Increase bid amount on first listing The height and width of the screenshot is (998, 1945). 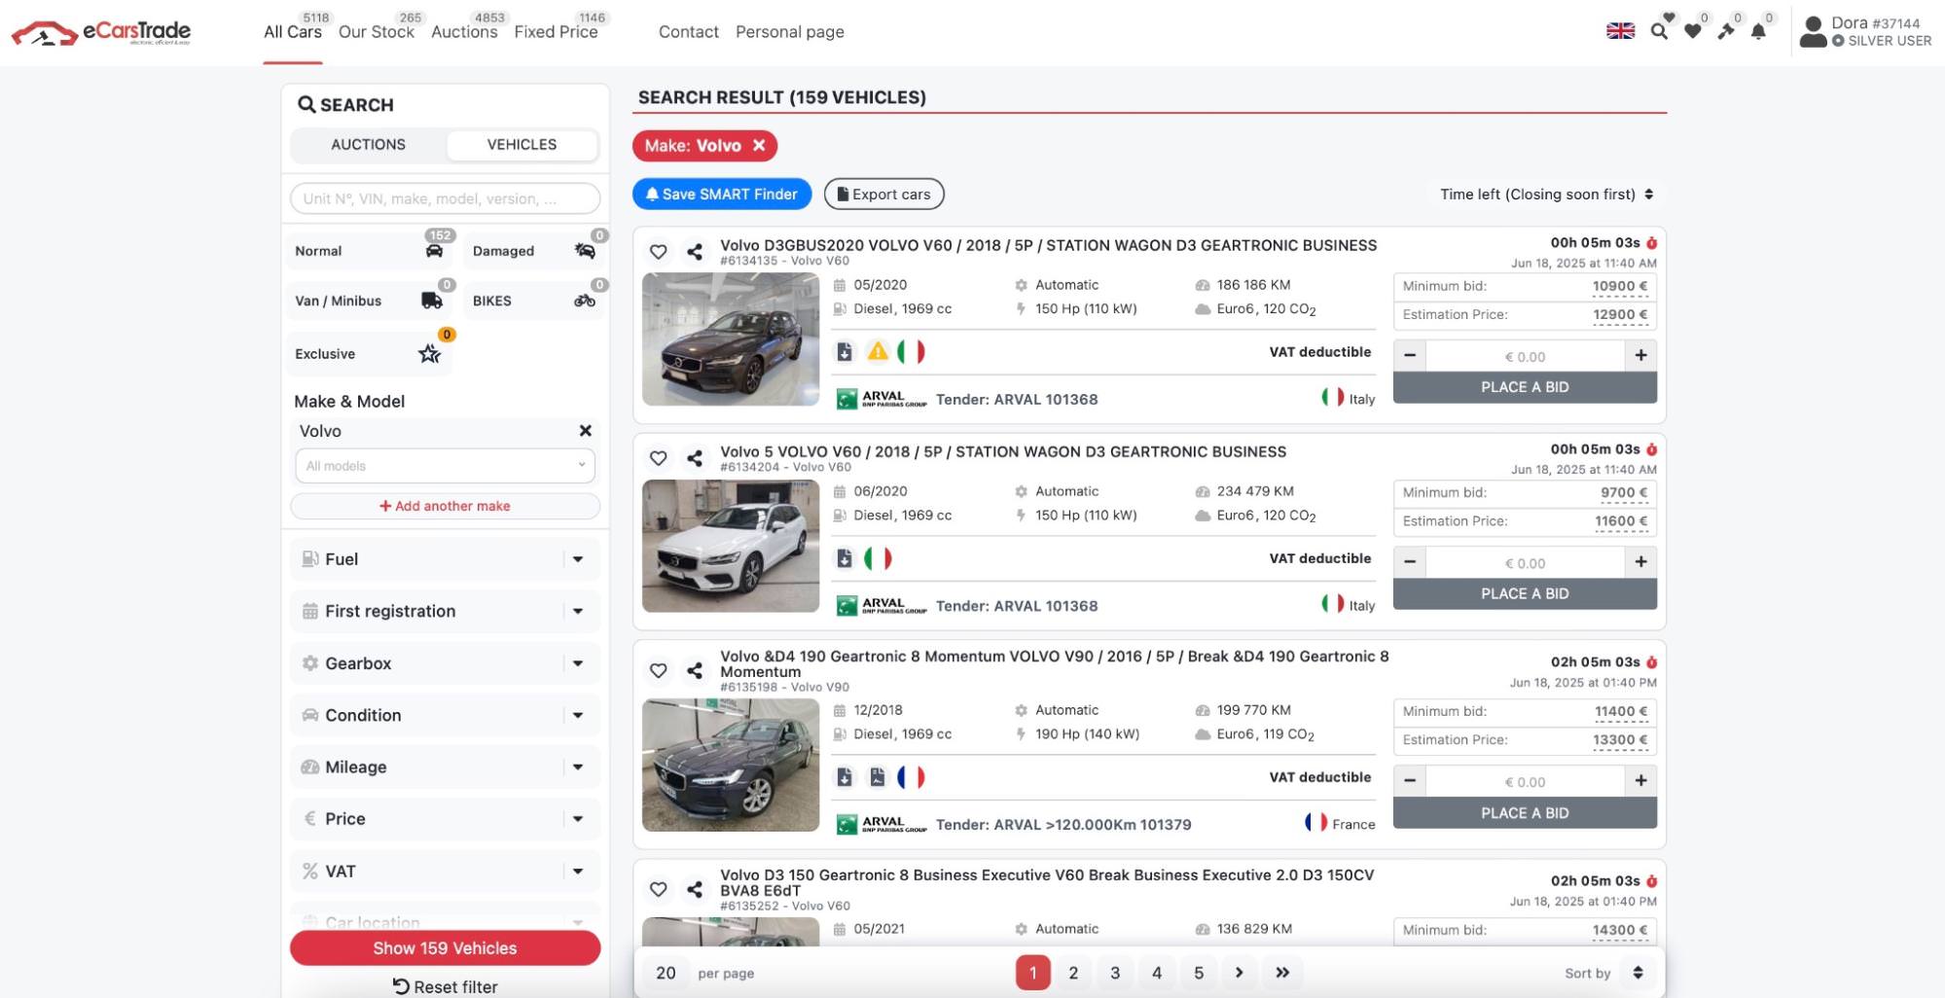(1640, 356)
